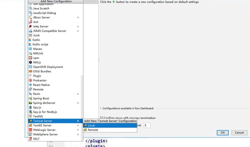Select Remote Tomcat Server configuration

point(110,130)
